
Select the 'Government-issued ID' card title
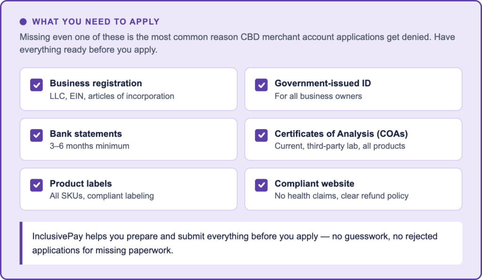322,83
